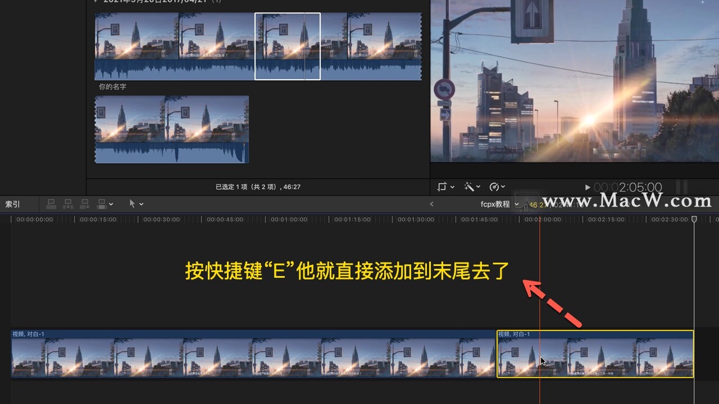Open the 索引 timeline index
The height and width of the screenshot is (404, 719).
coord(13,204)
